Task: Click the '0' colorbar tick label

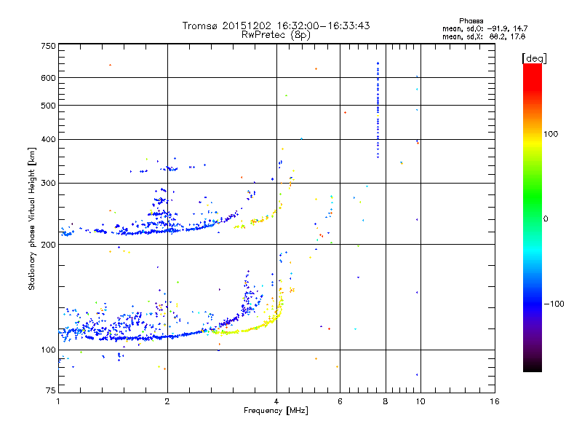Action: 546,219
